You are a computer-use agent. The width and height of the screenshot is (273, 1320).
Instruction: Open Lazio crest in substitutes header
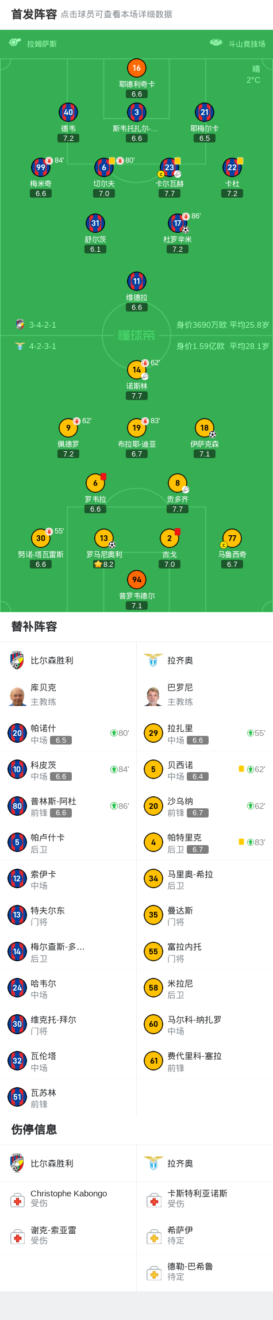pyautogui.click(x=153, y=660)
